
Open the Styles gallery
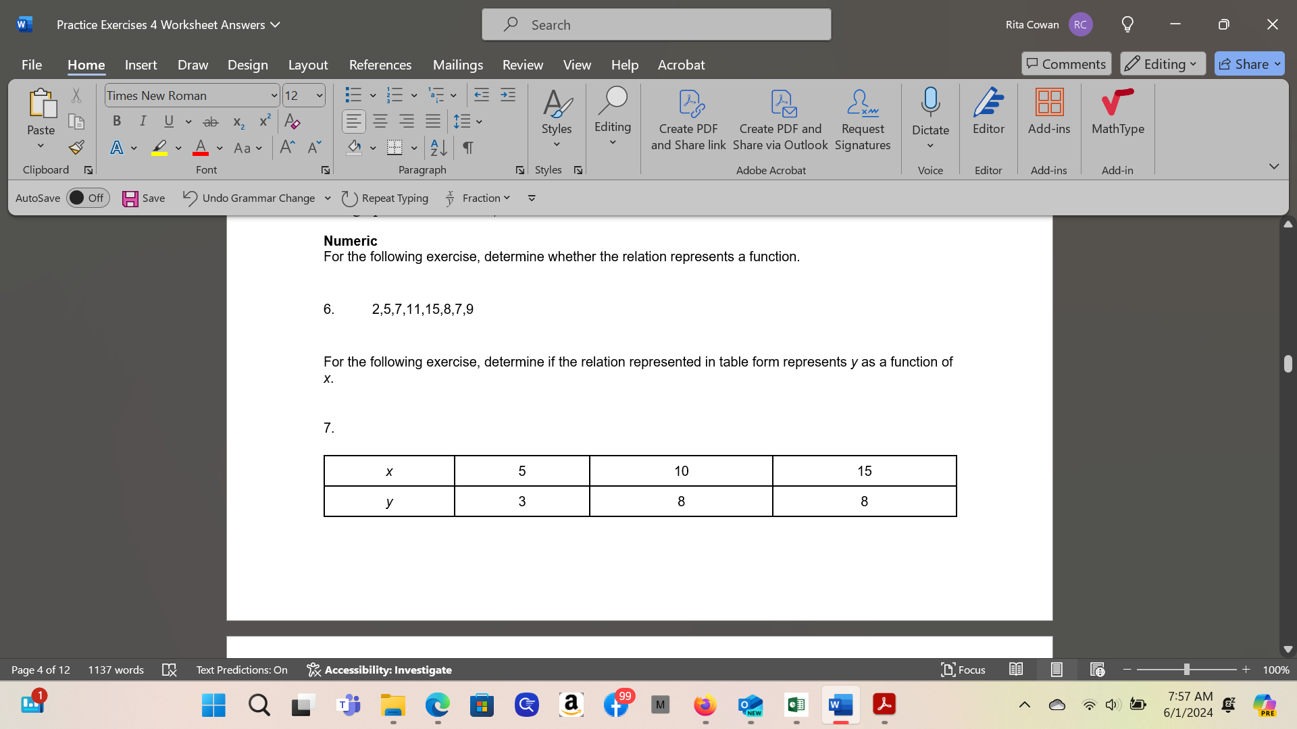(557, 119)
